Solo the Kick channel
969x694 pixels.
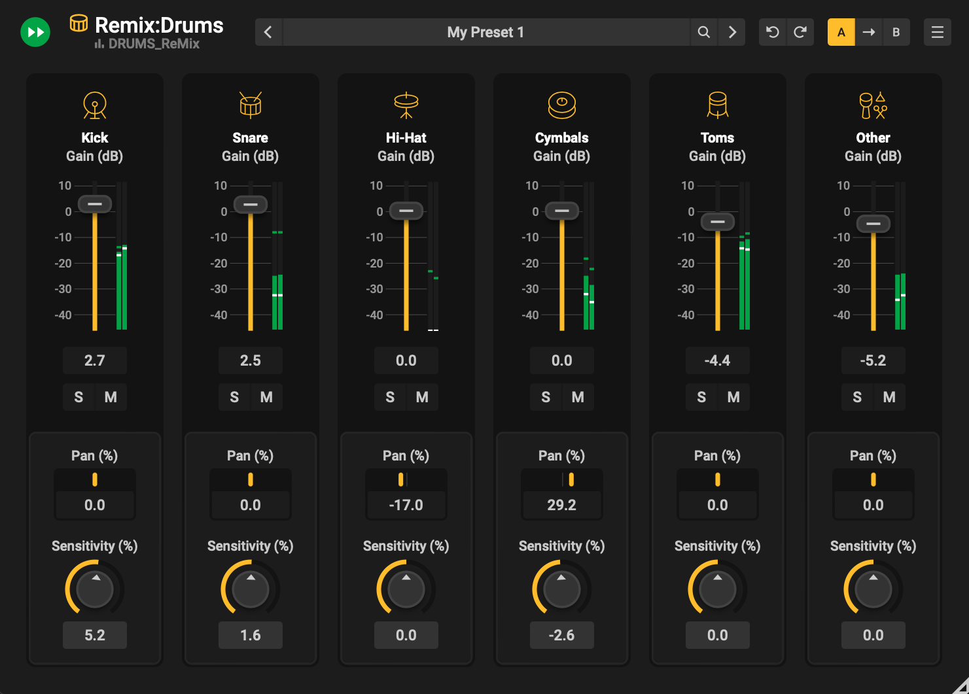coord(79,397)
